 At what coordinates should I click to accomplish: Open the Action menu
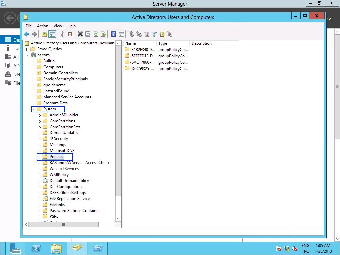[x=42, y=26]
